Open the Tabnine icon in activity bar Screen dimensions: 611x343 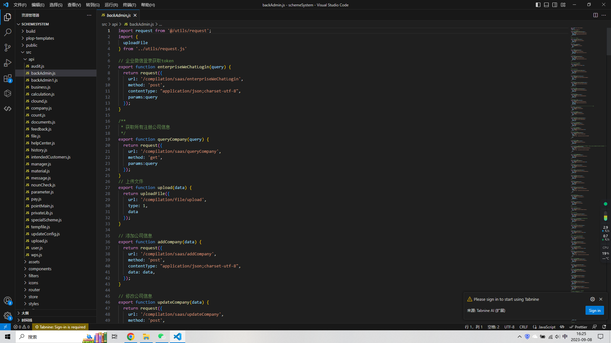pos(8,109)
